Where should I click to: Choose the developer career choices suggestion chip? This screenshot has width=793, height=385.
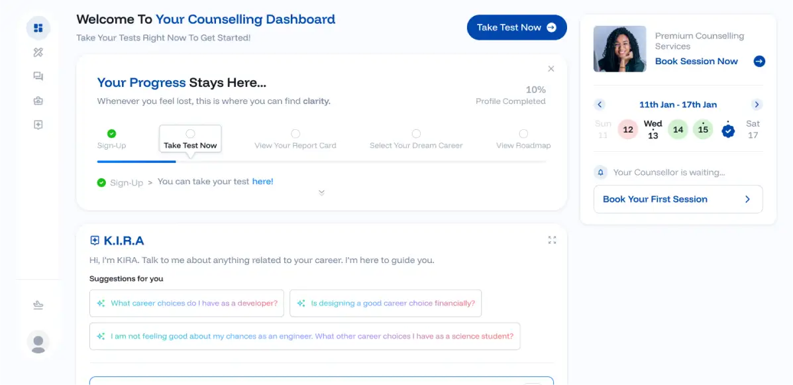click(187, 303)
